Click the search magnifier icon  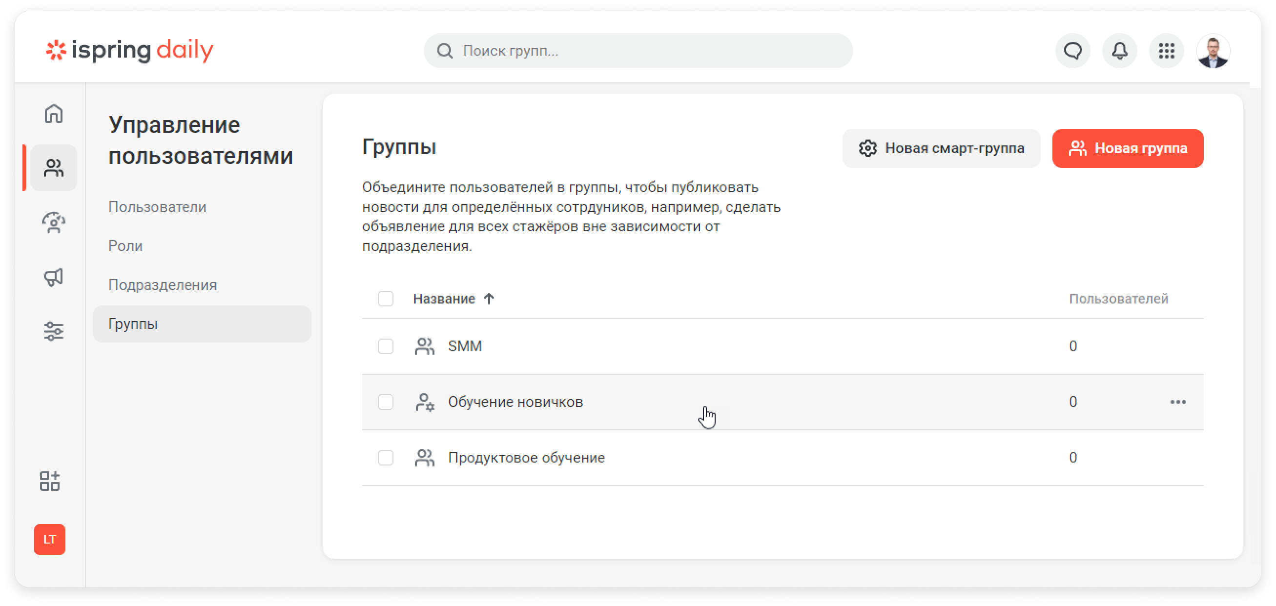coord(445,51)
